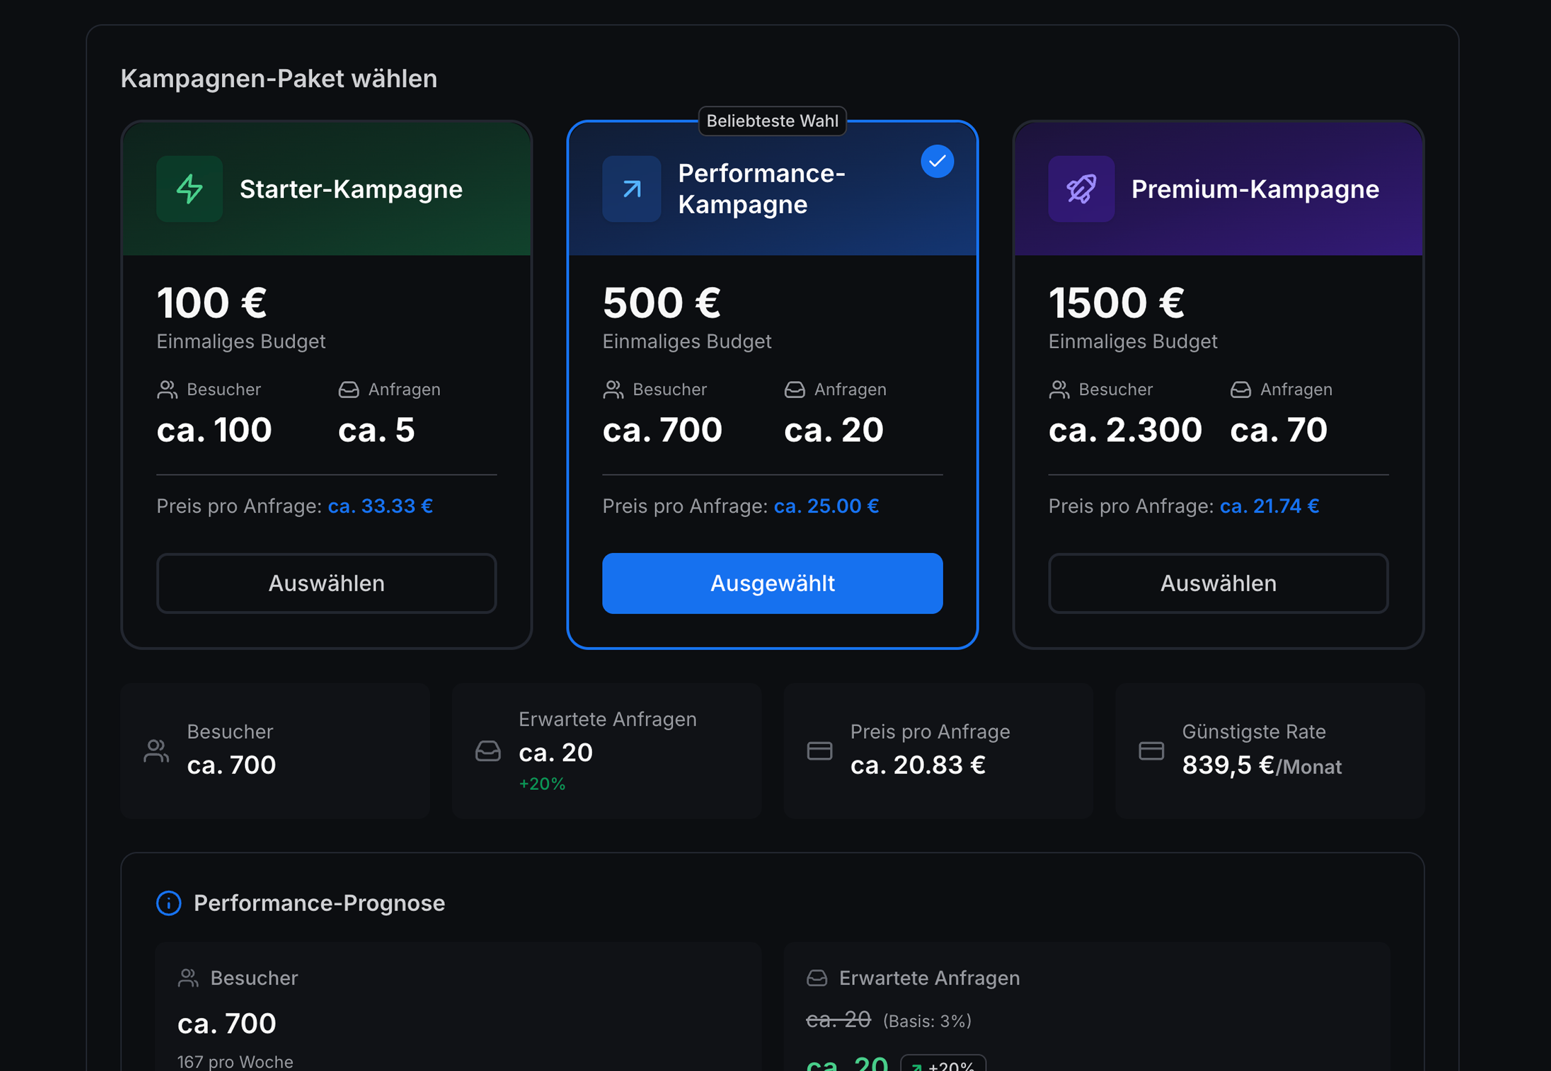Click the Besucher icon in summary tile
Image resolution: width=1551 pixels, height=1071 pixels.
pos(156,751)
